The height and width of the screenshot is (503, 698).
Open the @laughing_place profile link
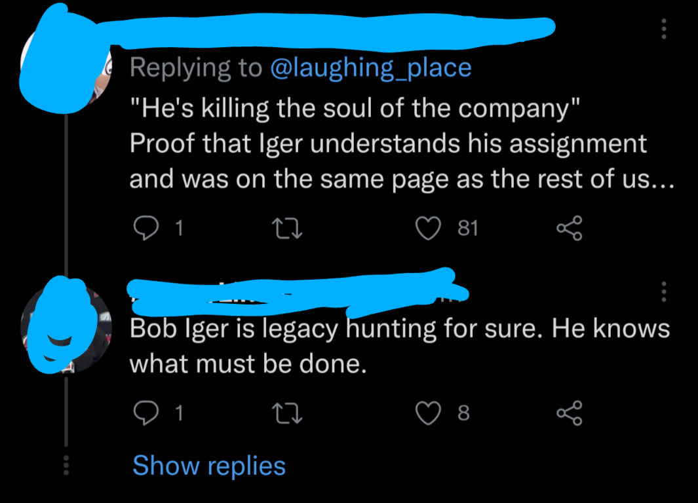point(370,67)
